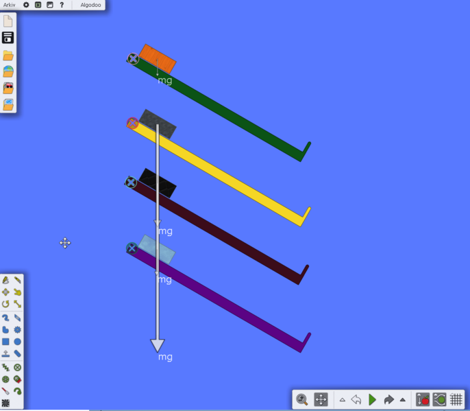Screen dimensions: 470x411
Task: Create a new scene with blank page icon
Action: point(8,21)
